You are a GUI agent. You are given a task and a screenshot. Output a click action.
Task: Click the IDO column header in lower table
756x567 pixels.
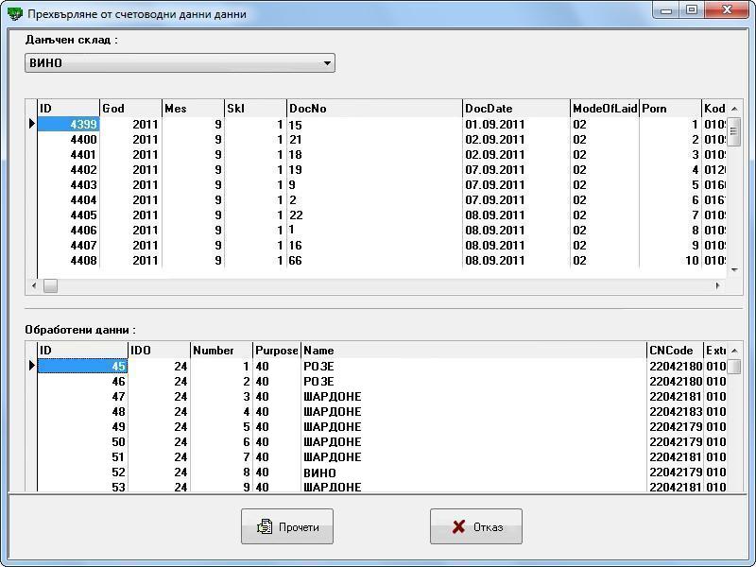pyautogui.click(x=159, y=350)
